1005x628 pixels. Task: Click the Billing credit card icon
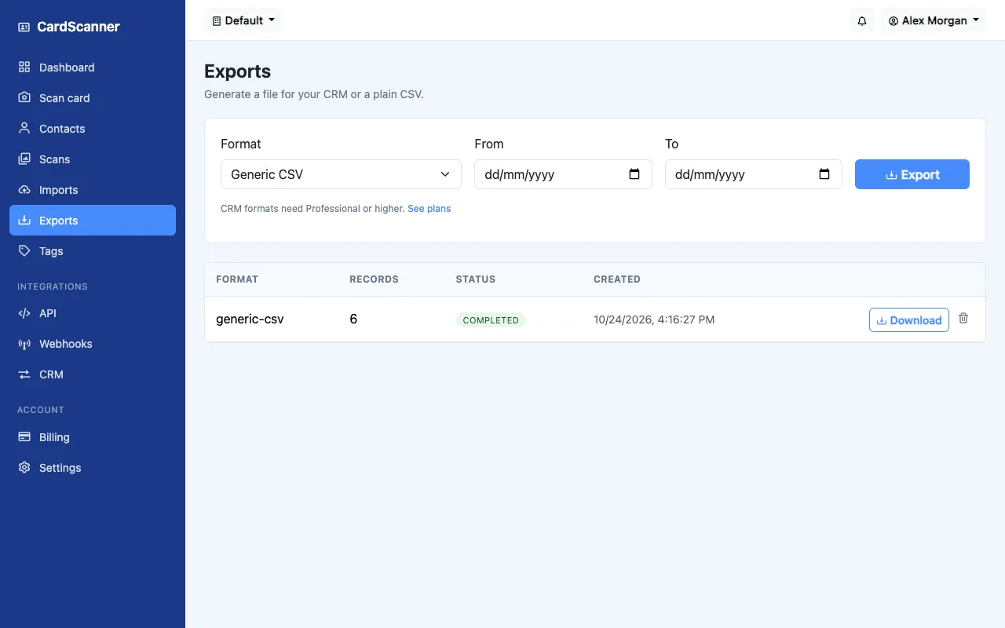click(x=24, y=437)
